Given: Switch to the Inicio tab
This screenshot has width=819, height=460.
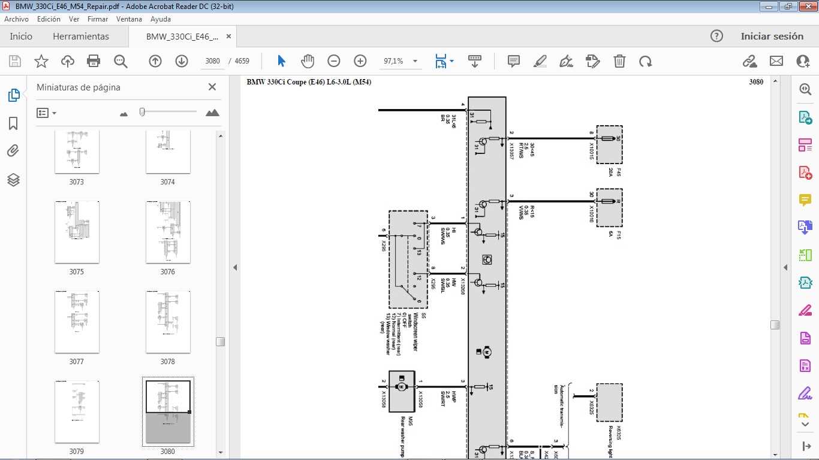Looking at the screenshot, I should [x=21, y=37].
